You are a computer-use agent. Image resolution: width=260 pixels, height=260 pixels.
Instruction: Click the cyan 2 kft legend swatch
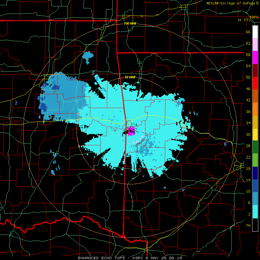point(255,212)
